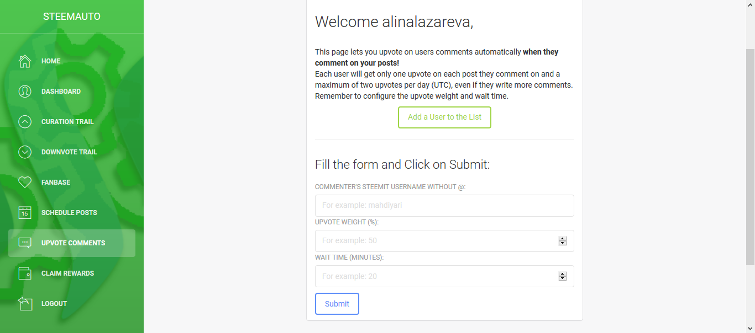Decrease wait time with down stepper arrow
This screenshot has height=333, width=755.
click(563, 278)
